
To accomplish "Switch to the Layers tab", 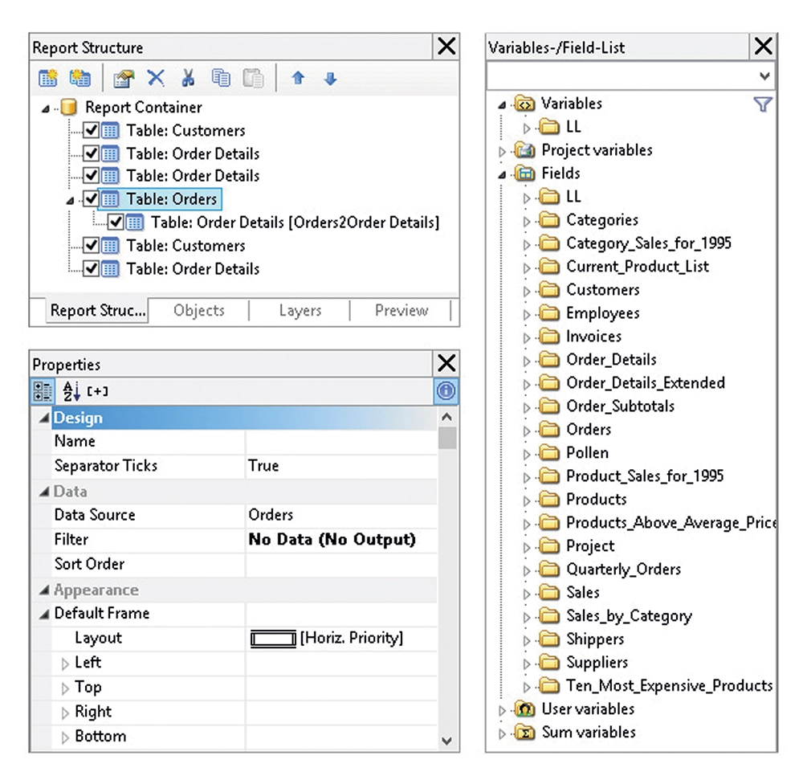I will 300,311.
